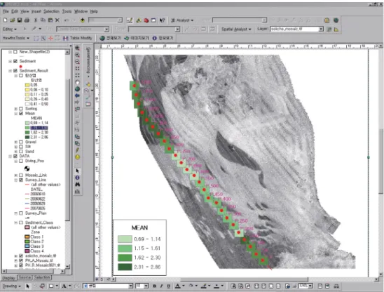Image resolution: width=384 pixels, height=292 pixels.
Task: Click the font name input box
Action: 108,286
